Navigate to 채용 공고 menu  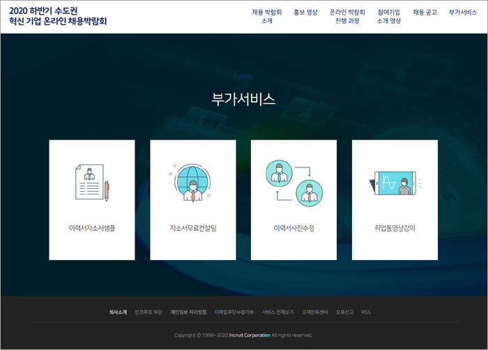[425, 12]
